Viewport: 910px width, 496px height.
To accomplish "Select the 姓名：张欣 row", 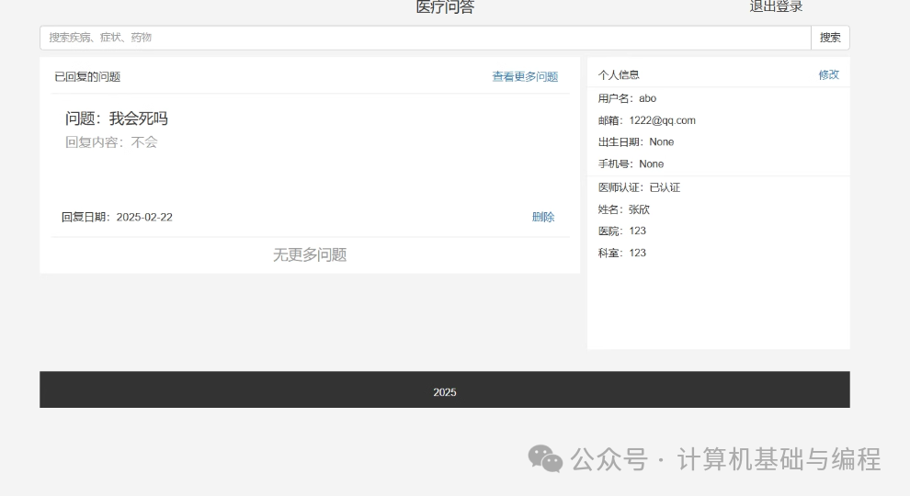I will pyautogui.click(x=624, y=209).
